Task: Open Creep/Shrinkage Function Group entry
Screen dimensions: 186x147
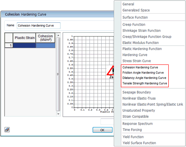Action: [x=147, y=37]
